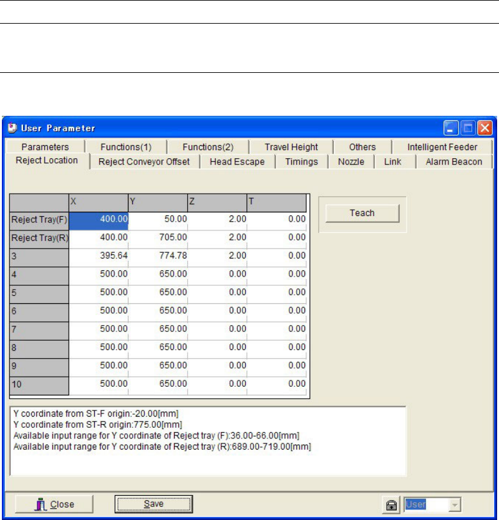499x520 pixels.
Task: Switch to the Alarm Beacon tab
Action: (x=453, y=162)
